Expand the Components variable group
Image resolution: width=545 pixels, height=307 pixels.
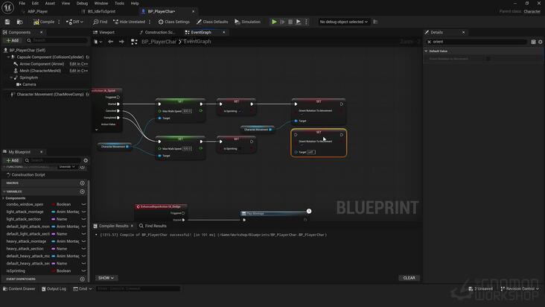point(4,198)
